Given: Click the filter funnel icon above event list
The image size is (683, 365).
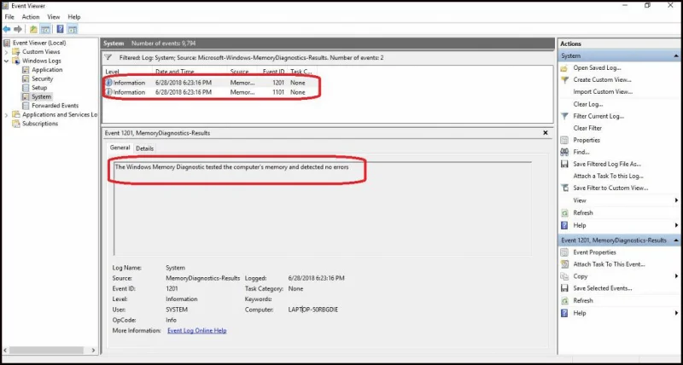Looking at the screenshot, I should pyautogui.click(x=109, y=57).
